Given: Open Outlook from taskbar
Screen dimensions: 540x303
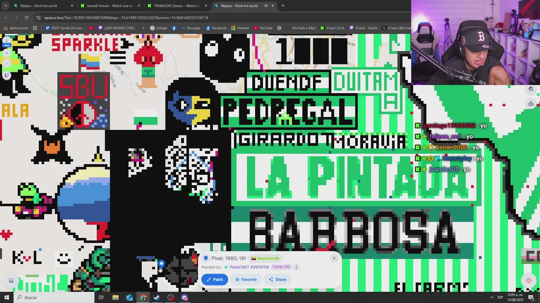Looking at the screenshot, I should pos(129,298).
